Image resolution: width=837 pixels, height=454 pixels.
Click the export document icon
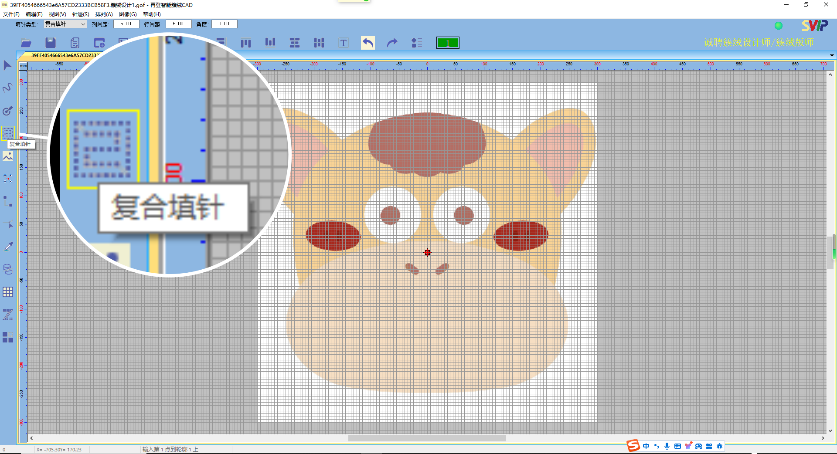[x=75, y=43]
